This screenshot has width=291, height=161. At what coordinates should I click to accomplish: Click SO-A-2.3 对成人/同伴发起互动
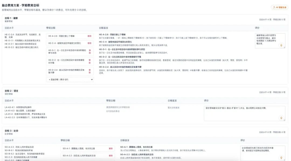pos(19,147)
